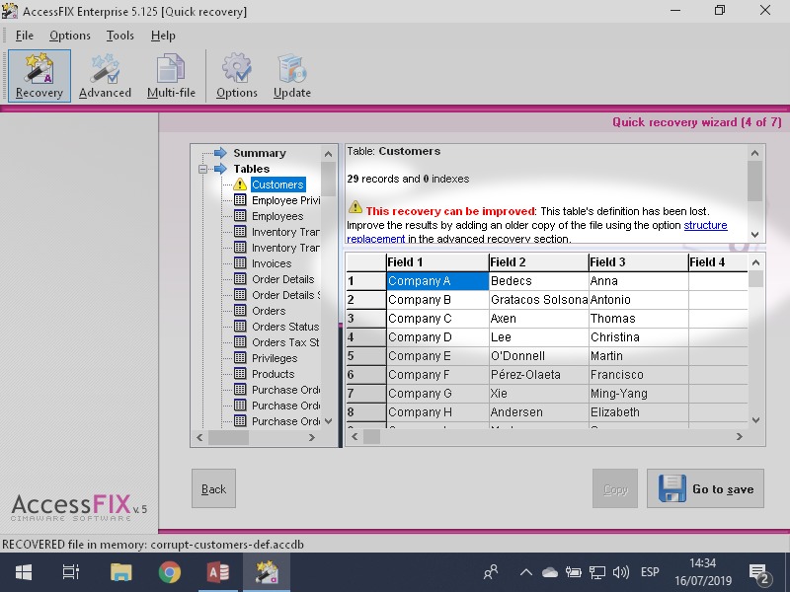Click the Employees table icon in tree

(x=240, y=216)
